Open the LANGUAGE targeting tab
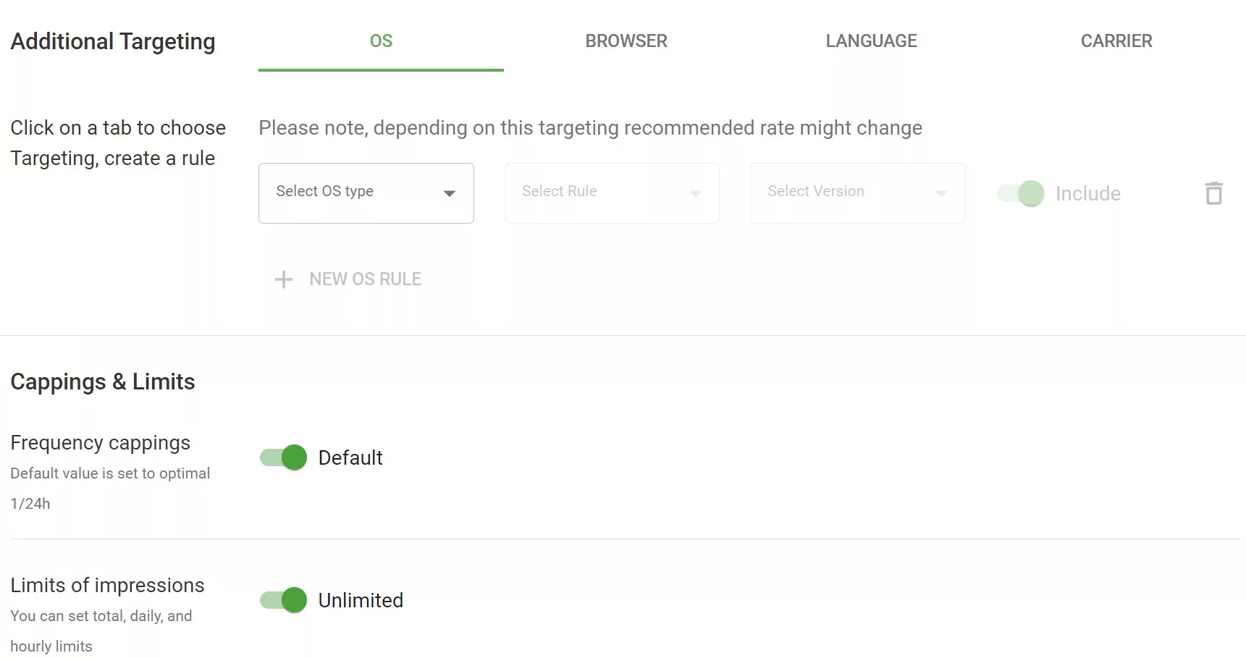 [871, 41]
